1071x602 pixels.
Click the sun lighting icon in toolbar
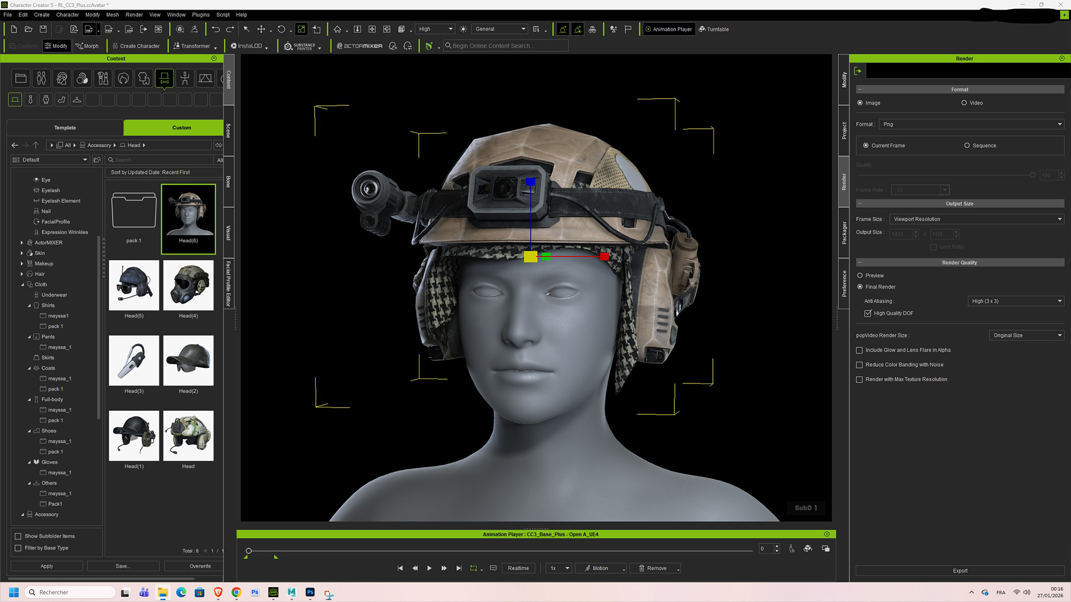[463, 29]
